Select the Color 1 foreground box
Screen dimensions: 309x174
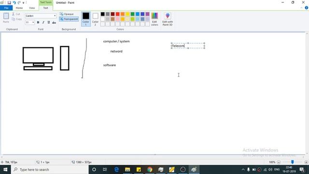86,19
